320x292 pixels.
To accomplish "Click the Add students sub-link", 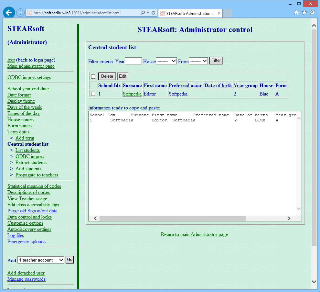I will 28,169.
